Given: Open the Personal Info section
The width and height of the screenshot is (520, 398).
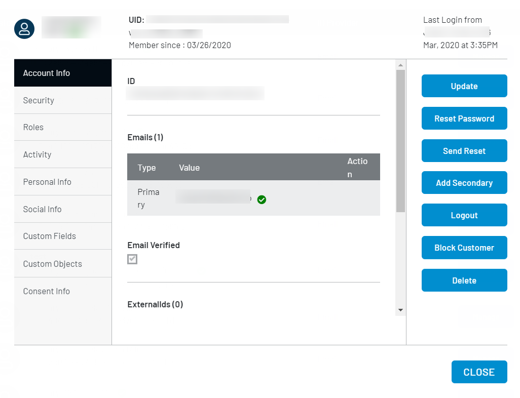Looking at the screenshot, I should (47, 181).
